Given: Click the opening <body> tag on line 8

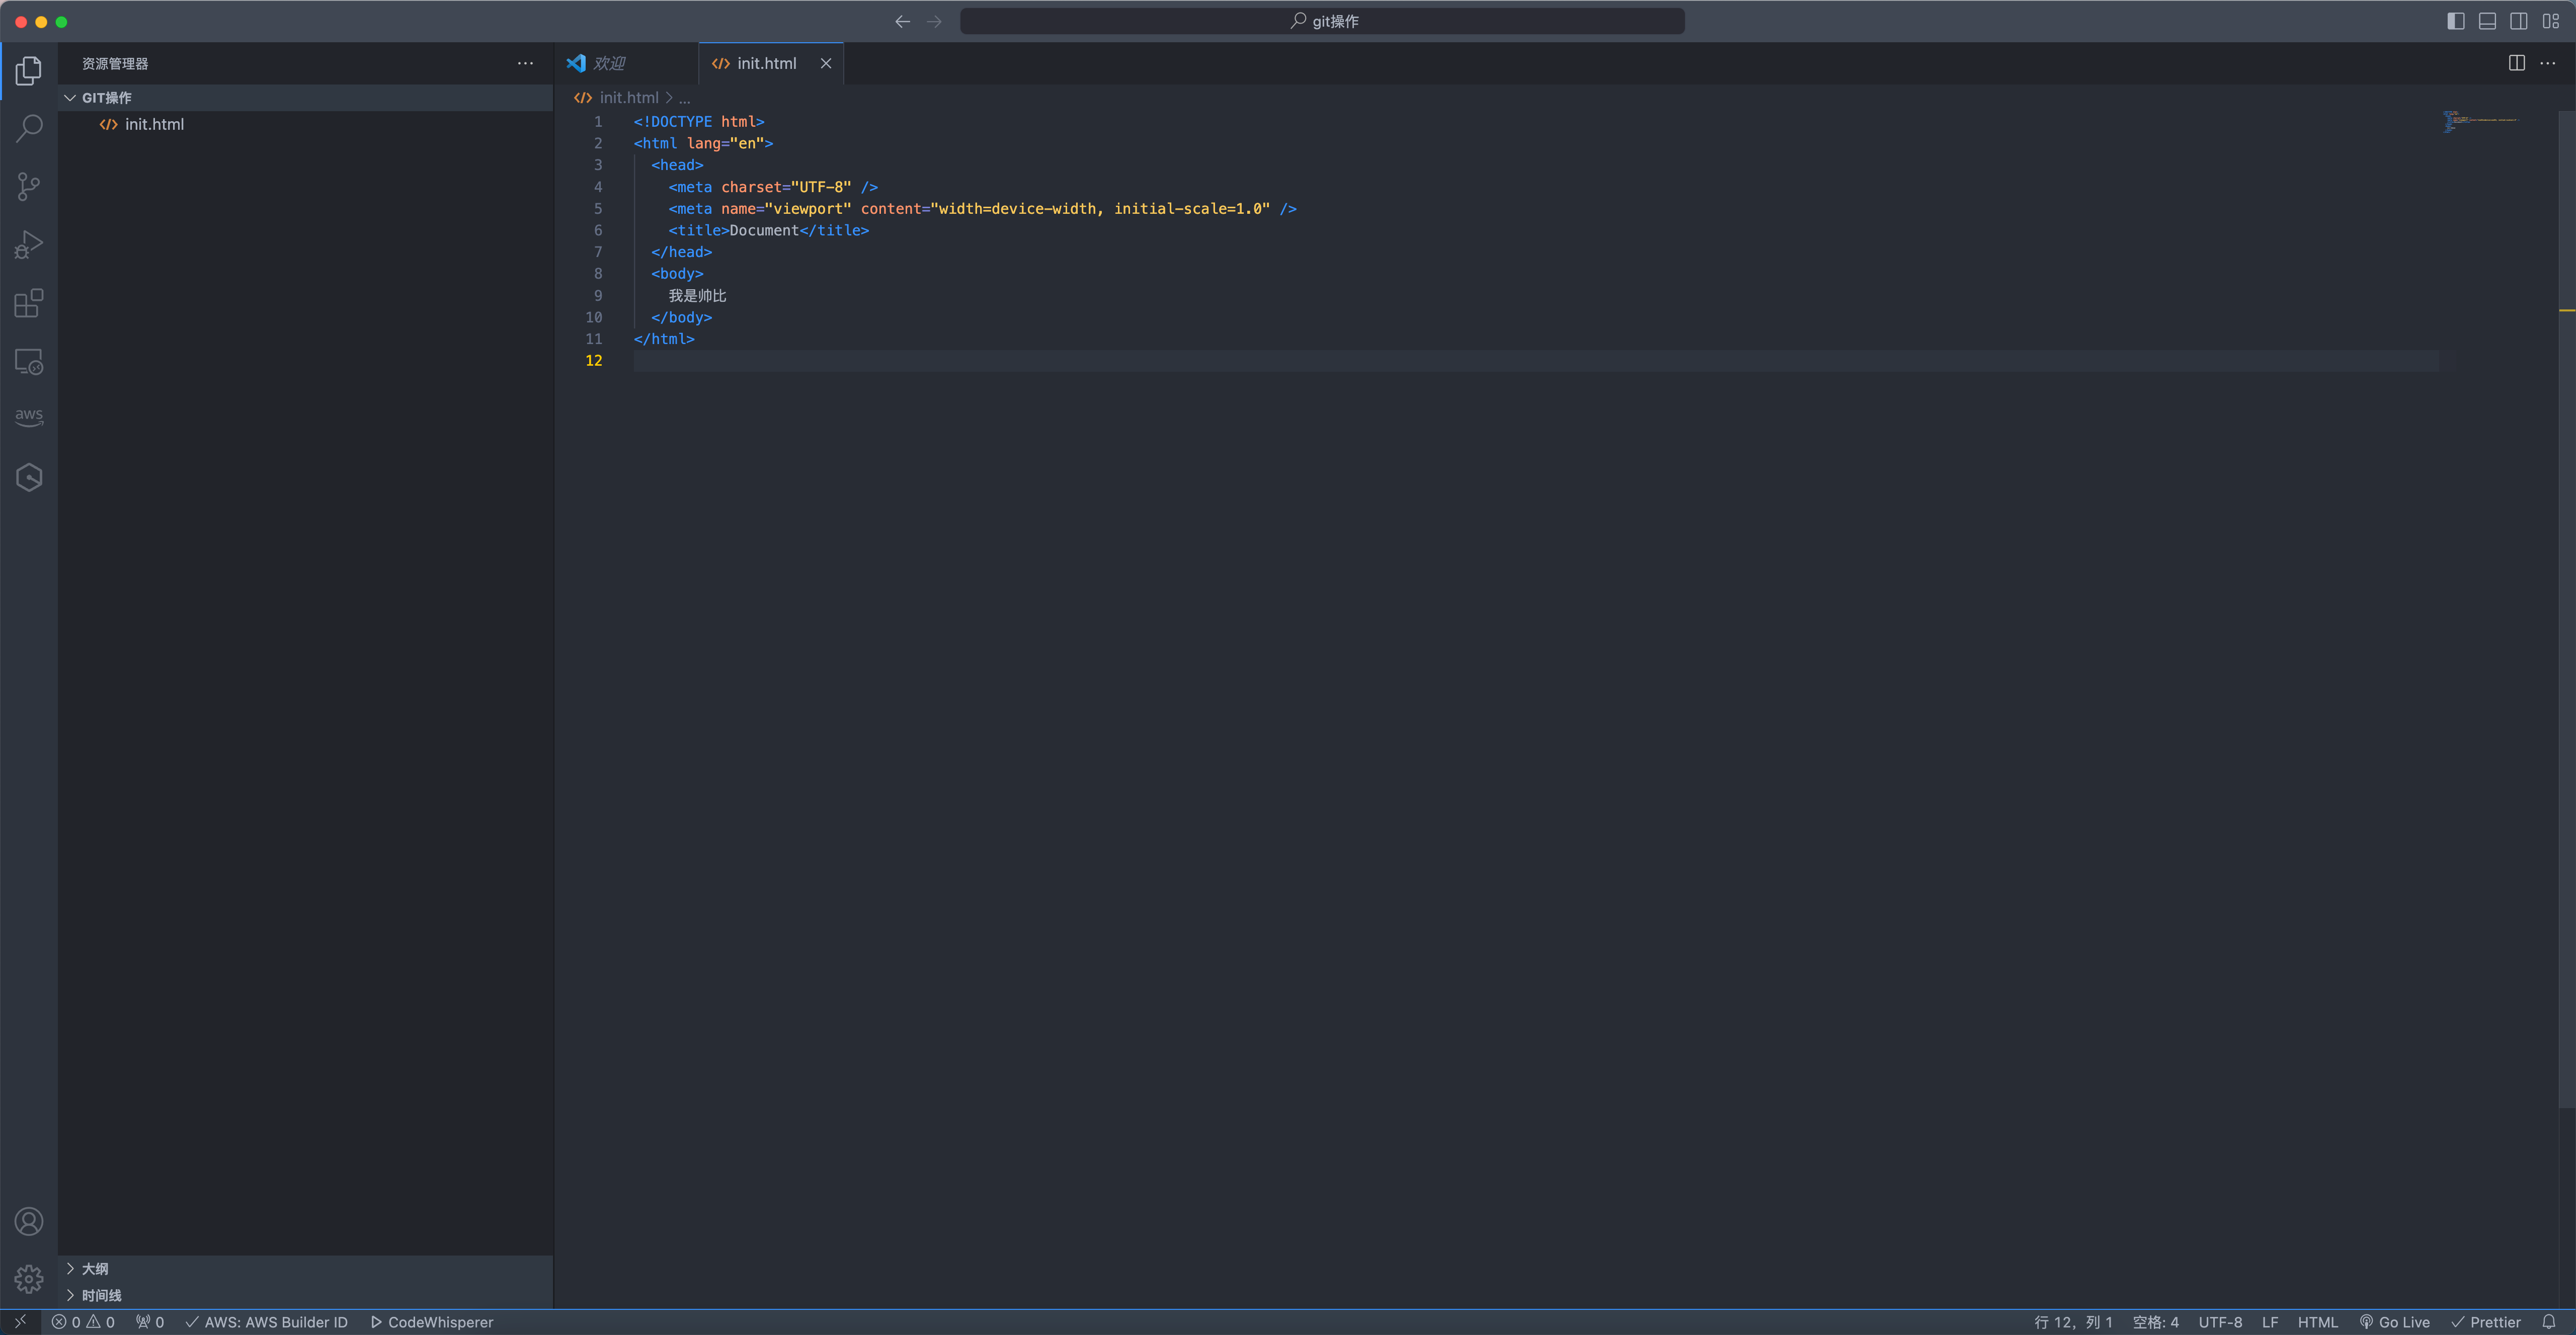Looking at the screenshot, I should pos(677,274).
